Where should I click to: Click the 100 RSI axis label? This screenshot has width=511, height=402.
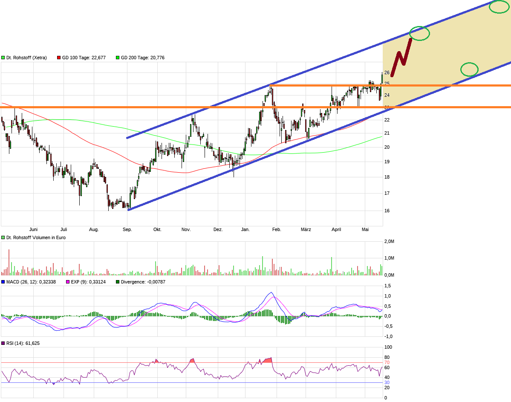pos(388,347)
